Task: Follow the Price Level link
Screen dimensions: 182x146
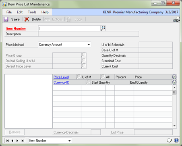Action: [61, 77]
